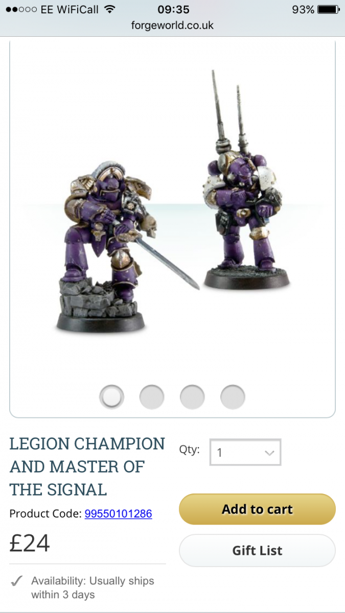The height and width of the screenshot is (613, 345).
Task: Tap the battery icon in status bar
Action: pyautogui.click(x=328, y=9)
